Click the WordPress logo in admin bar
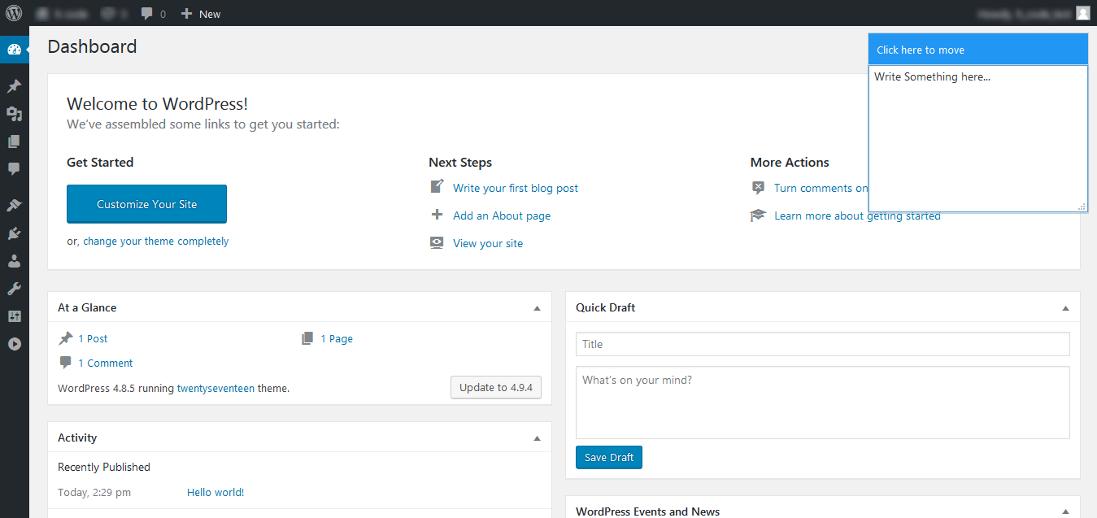This screenshot has height=518, width=1097. coord(14,13)
